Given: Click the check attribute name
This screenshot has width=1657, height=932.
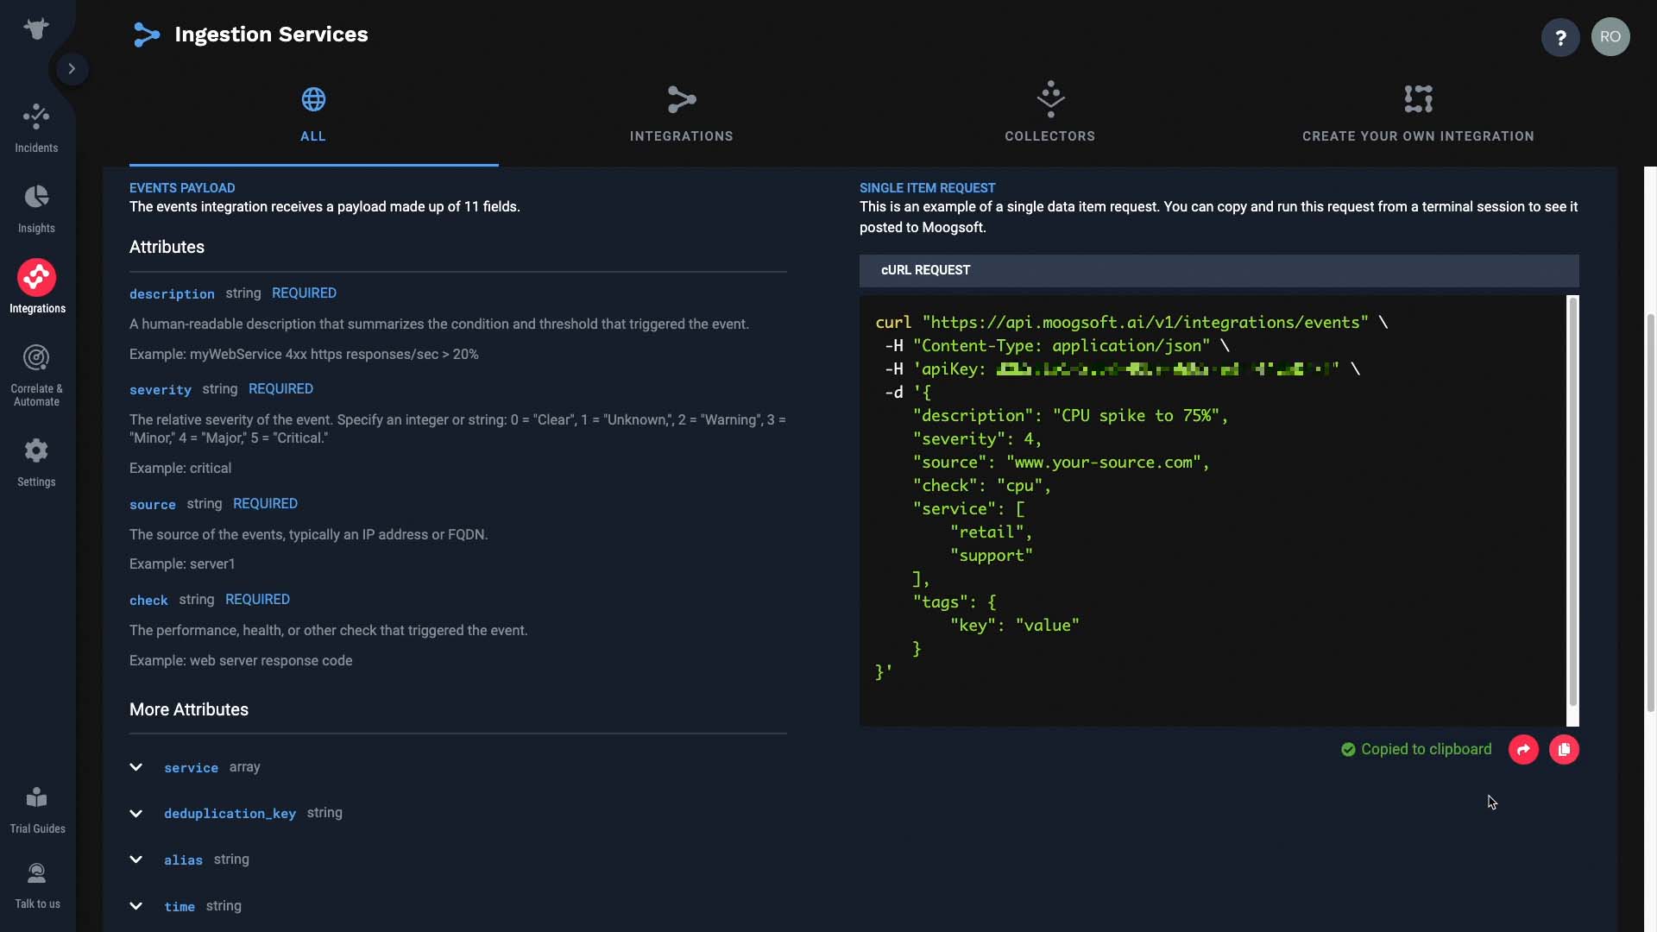Looking at the screenshot, I should click(x=148, y=601).
